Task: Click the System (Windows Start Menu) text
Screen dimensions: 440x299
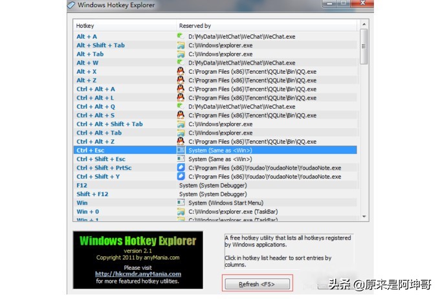Action: click(226, 203)
